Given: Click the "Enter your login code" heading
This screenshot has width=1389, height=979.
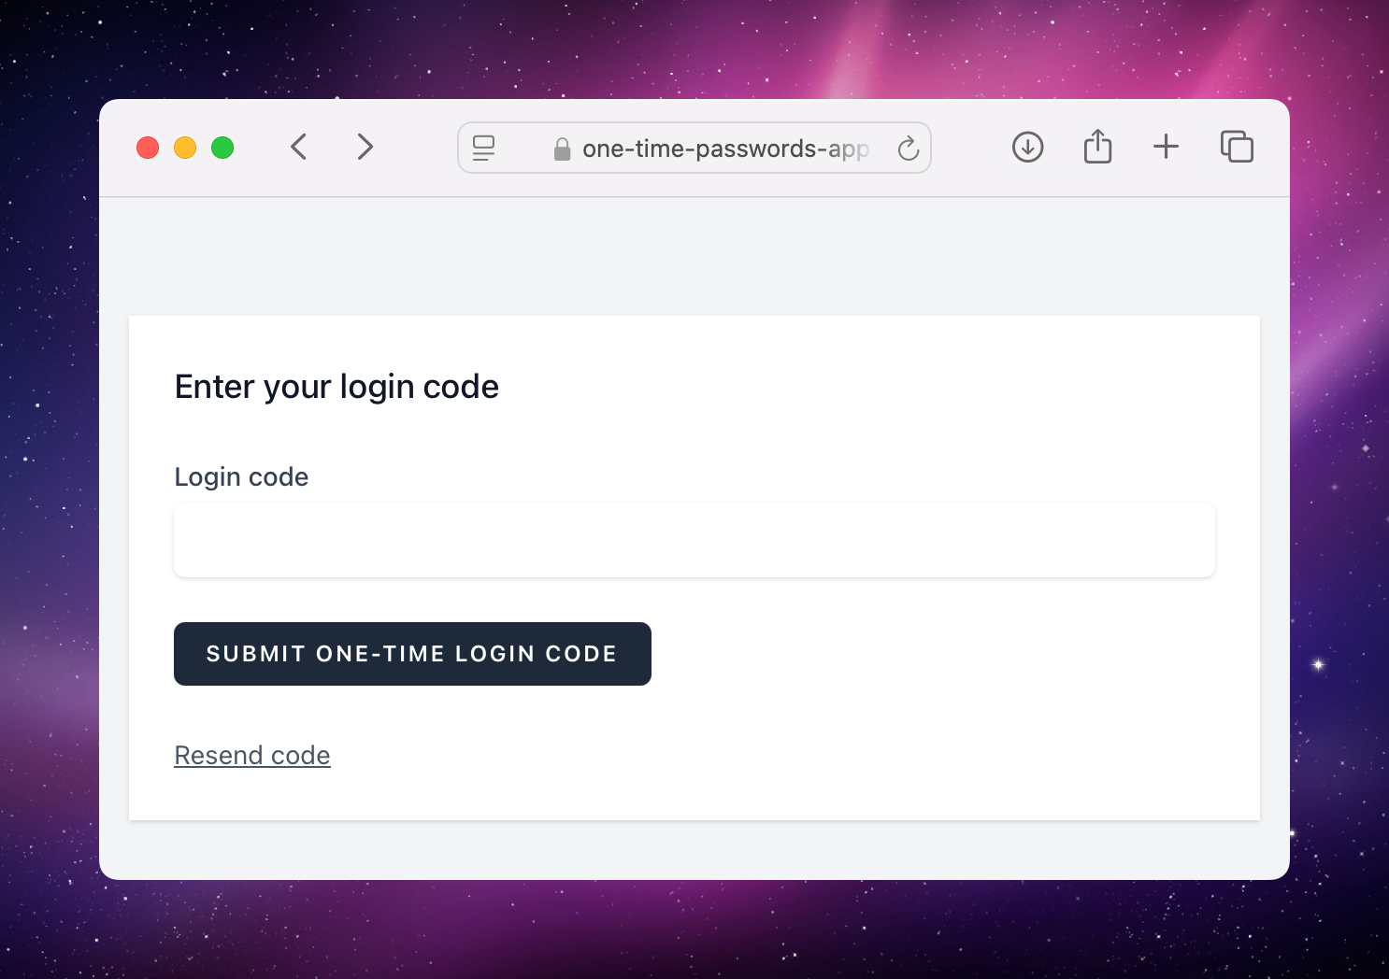Looking at the screenshot, I should [x=337, y=387].
